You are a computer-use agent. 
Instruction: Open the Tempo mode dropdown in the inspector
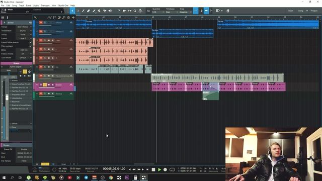click(x=24, y=27)
